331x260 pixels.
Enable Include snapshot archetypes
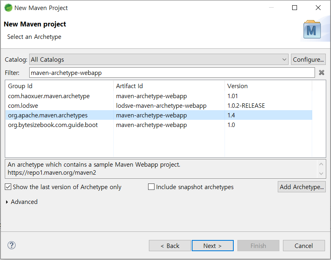pos(151,186)
